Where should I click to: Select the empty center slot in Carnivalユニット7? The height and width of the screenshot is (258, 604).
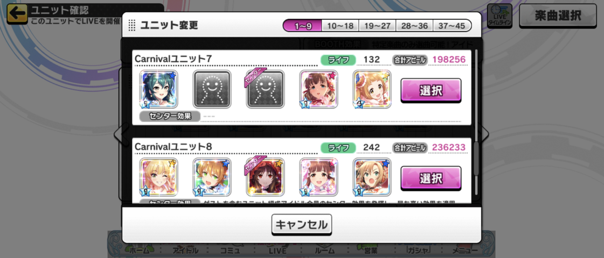click(265, 89)
